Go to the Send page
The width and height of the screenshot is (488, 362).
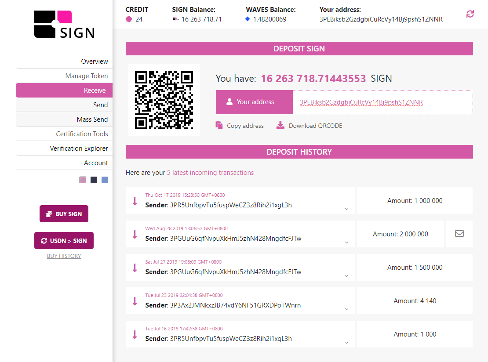pos(64,105)
